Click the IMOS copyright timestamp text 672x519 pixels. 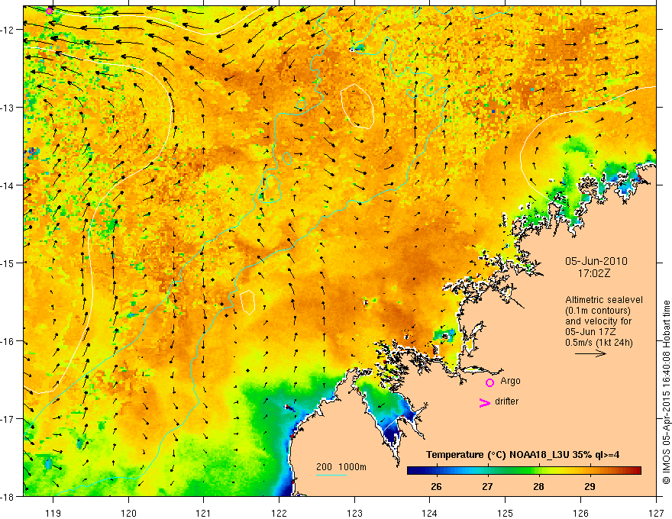[x=666, y=392]
